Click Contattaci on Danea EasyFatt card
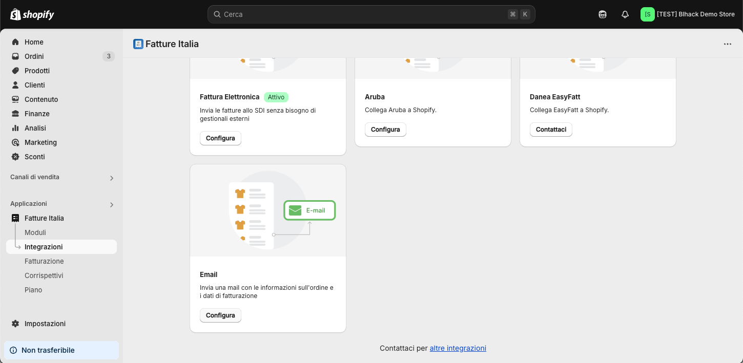Image resolution: width=743 pixels, height=363 pixels. point(551,130)
